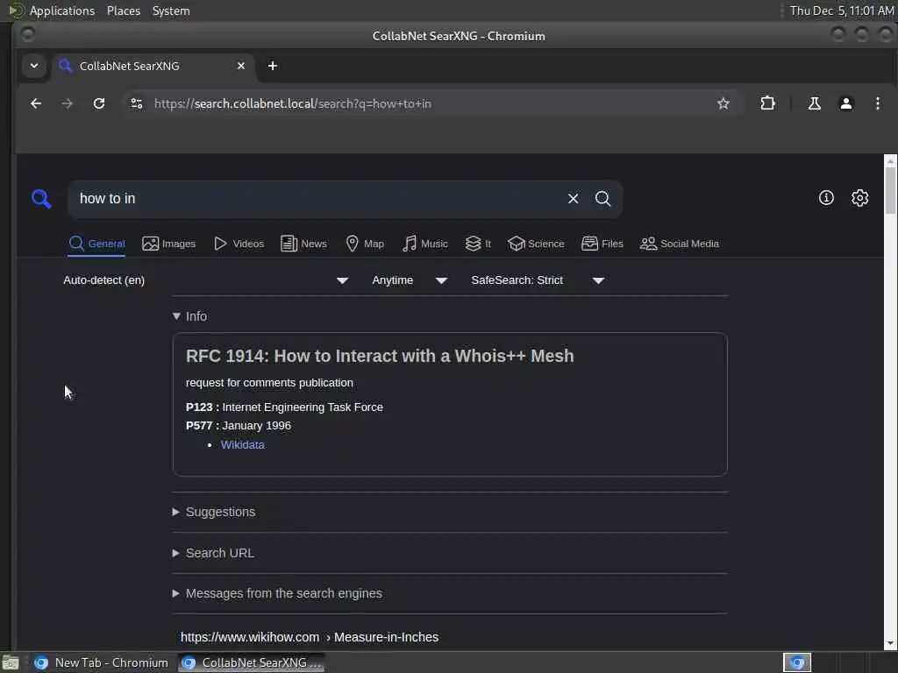
Task: Submit search with magnifier button
Action: pos(602,199)
